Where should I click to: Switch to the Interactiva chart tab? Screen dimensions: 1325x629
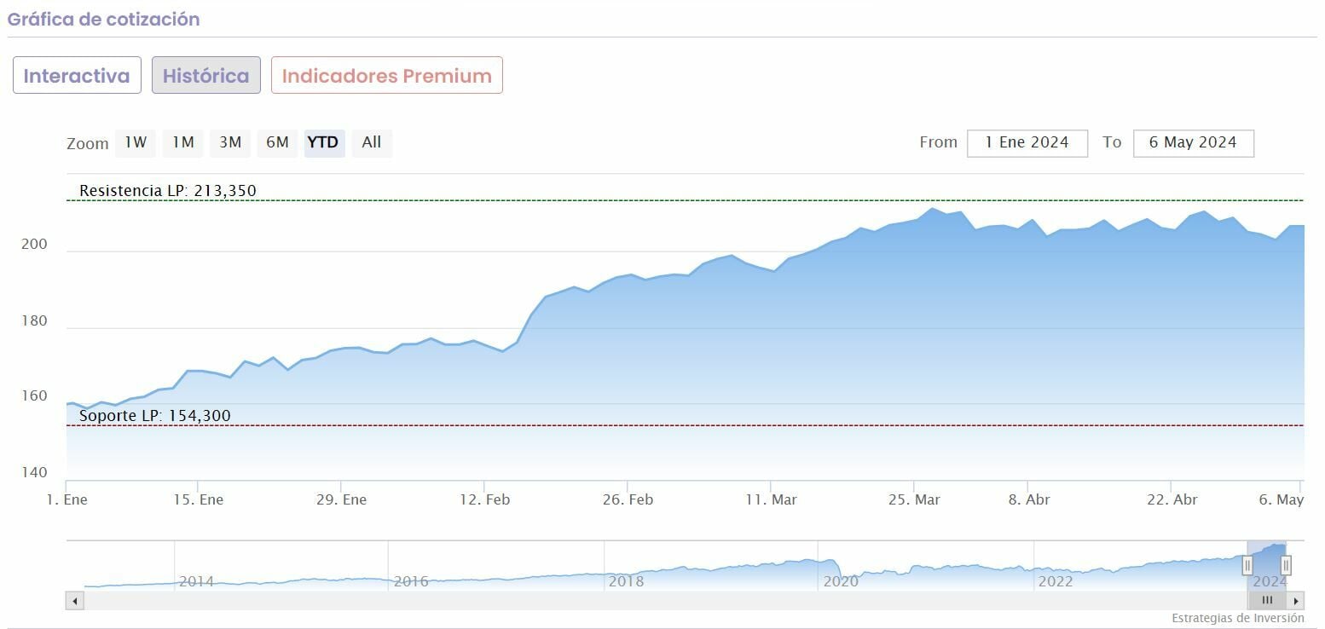point(77,76)
